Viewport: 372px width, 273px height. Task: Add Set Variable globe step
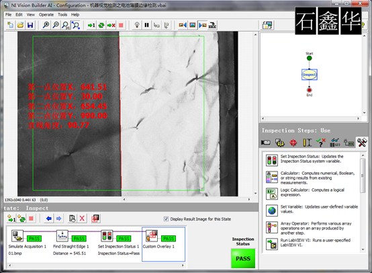coord(312,210)
